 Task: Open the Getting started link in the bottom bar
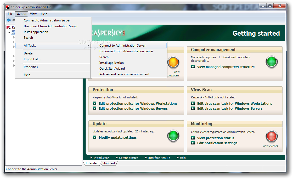[128, 158]
